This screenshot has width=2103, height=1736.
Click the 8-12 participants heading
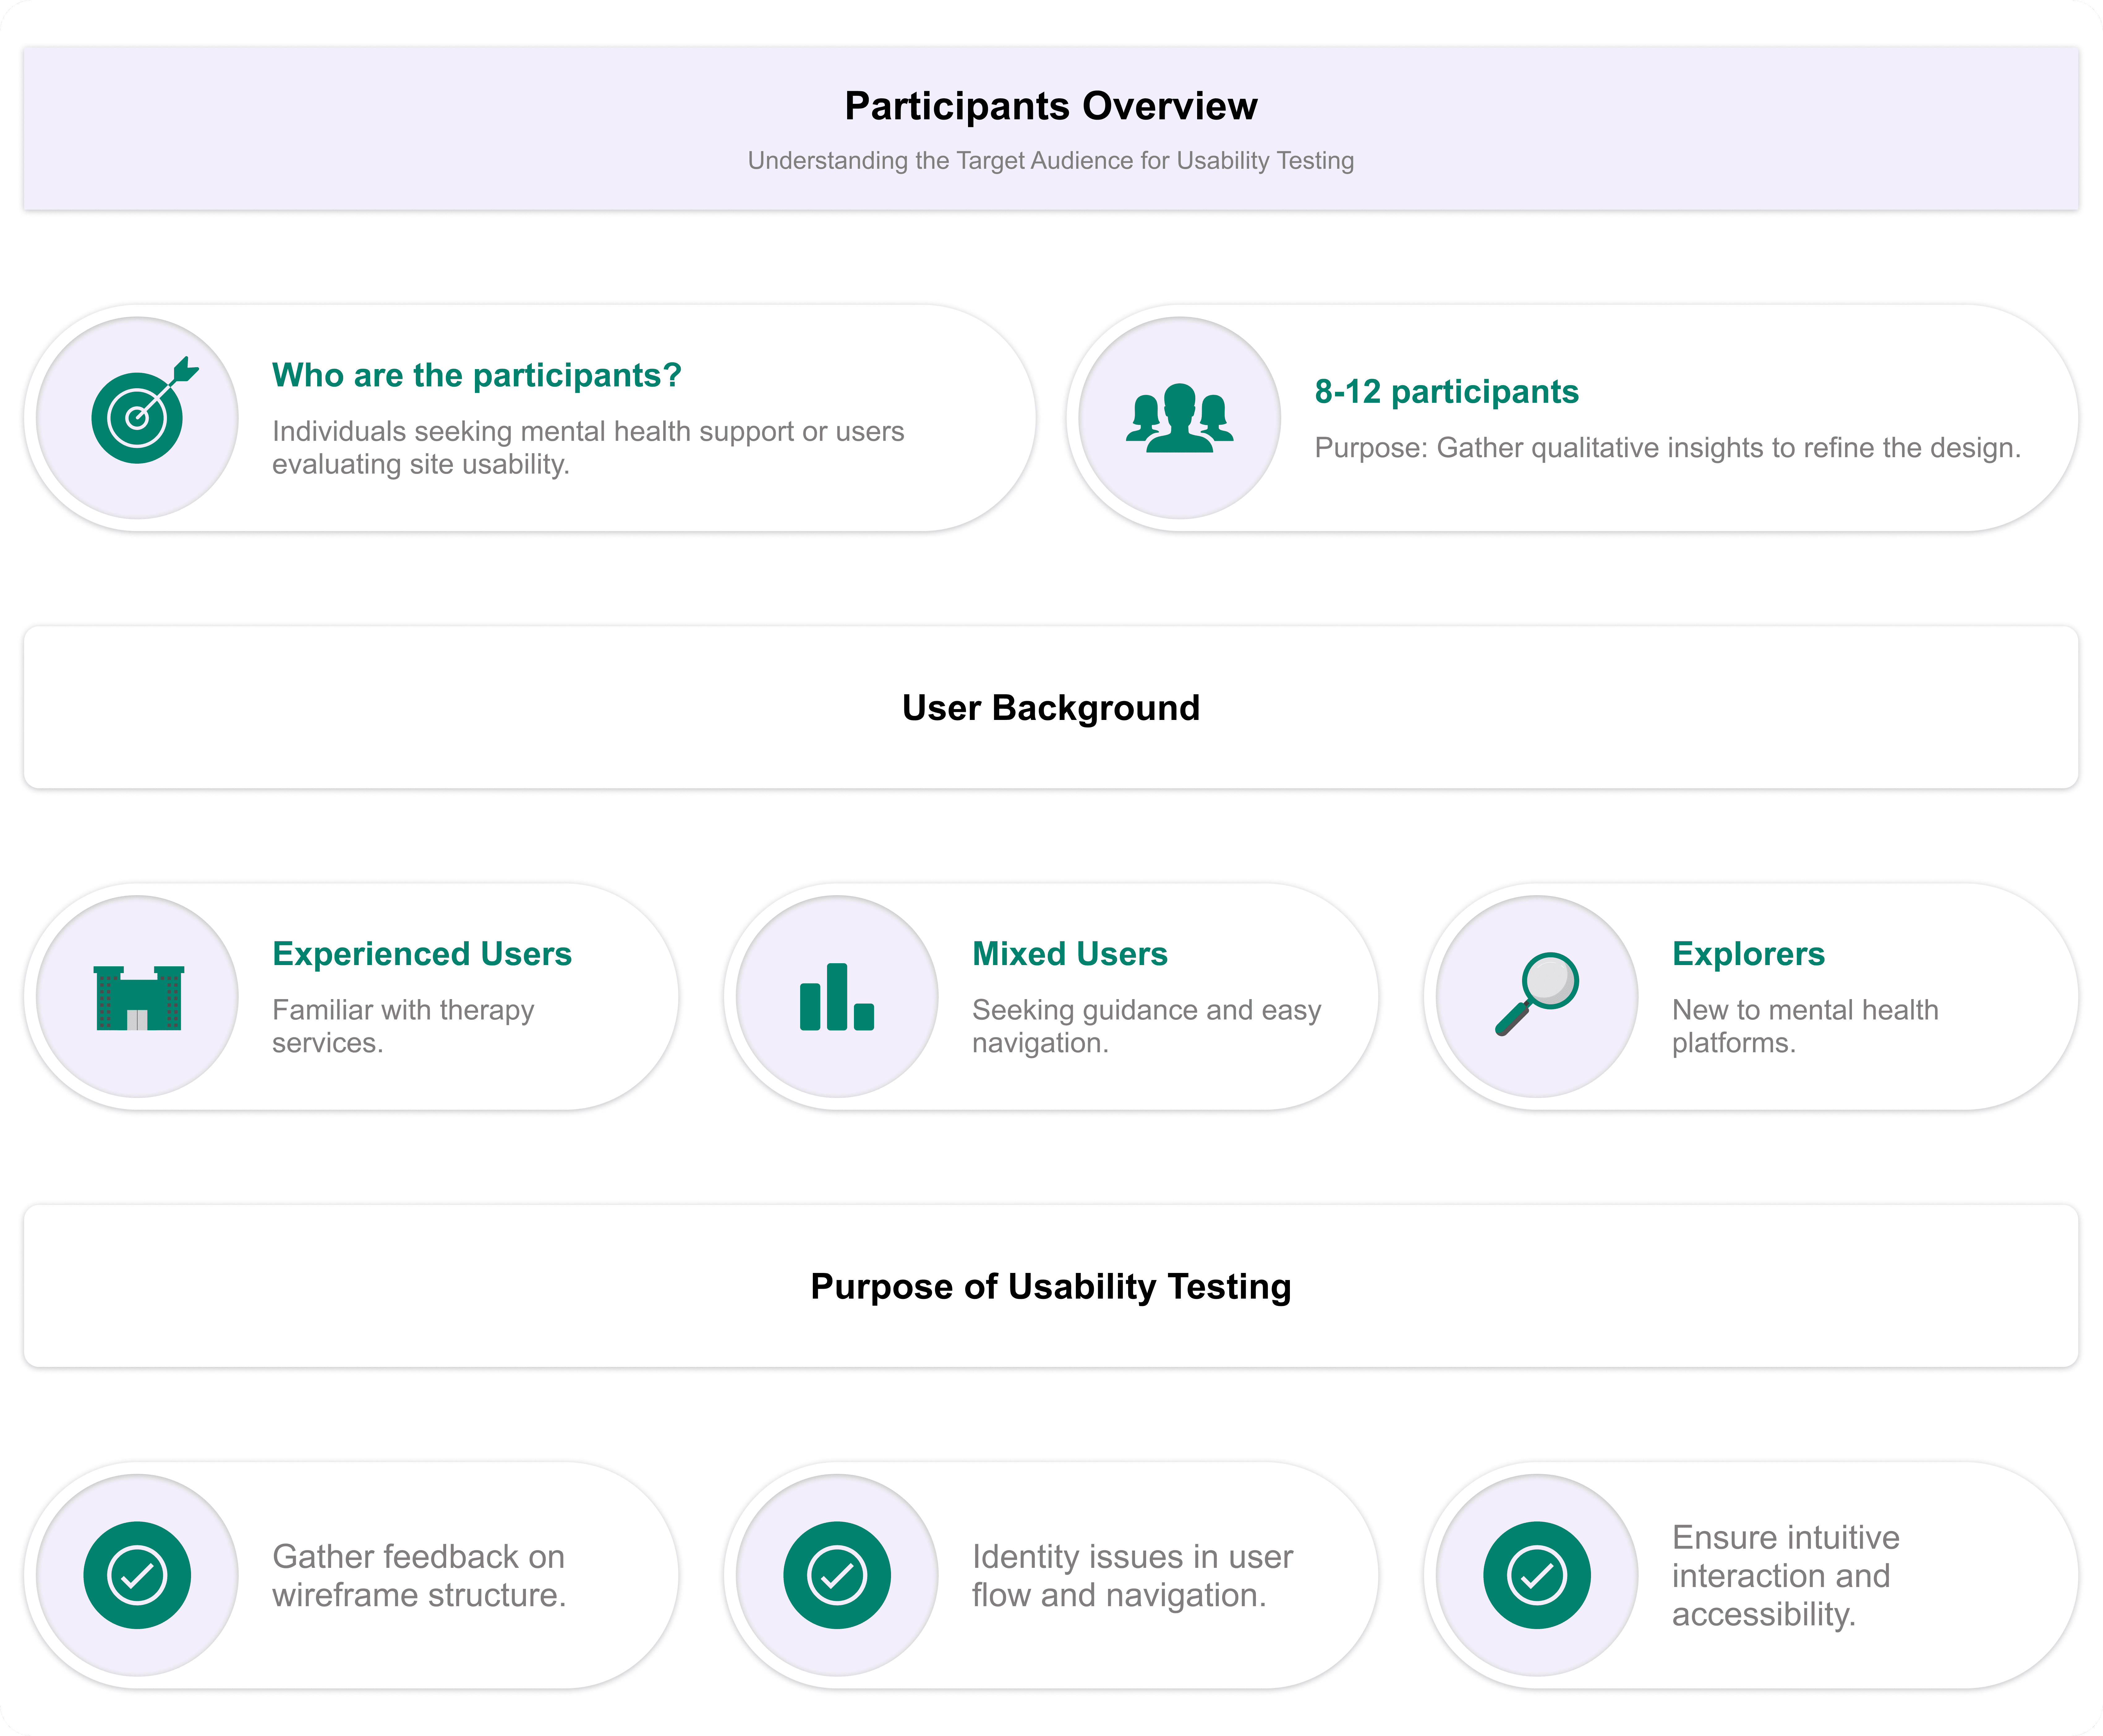click(1446, 392)
